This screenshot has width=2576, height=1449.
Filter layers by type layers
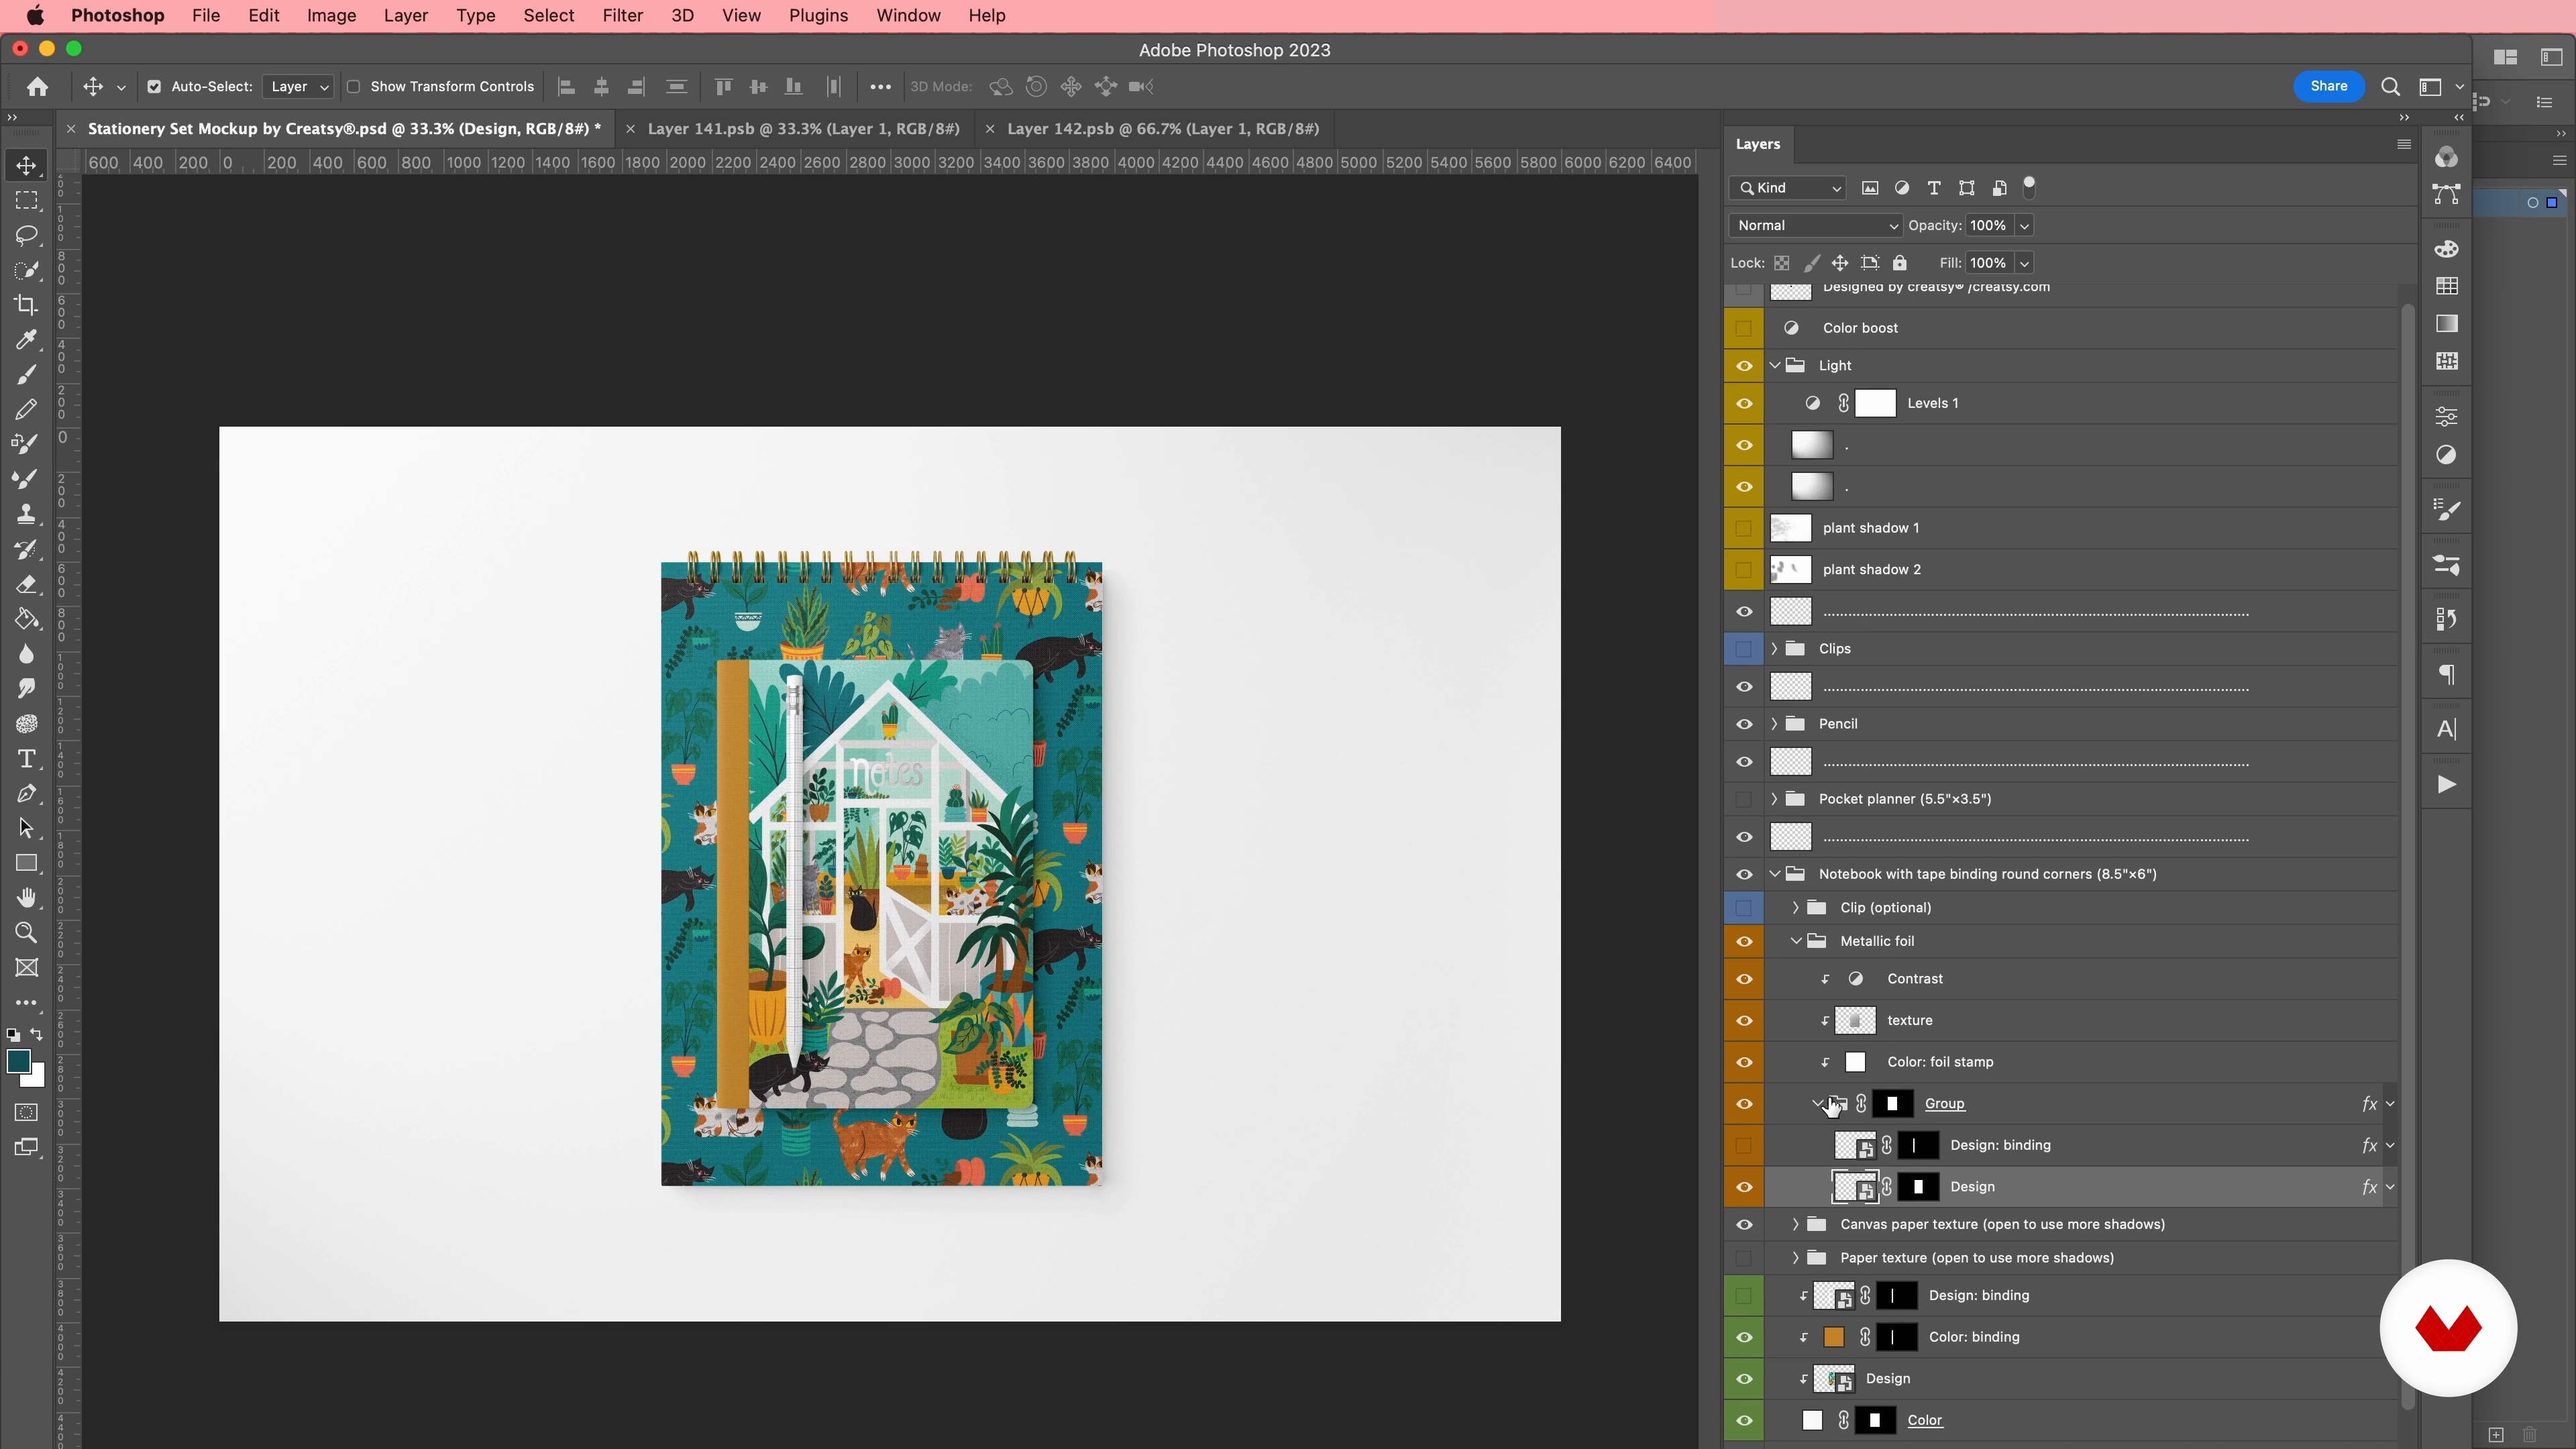point(1934,188)
